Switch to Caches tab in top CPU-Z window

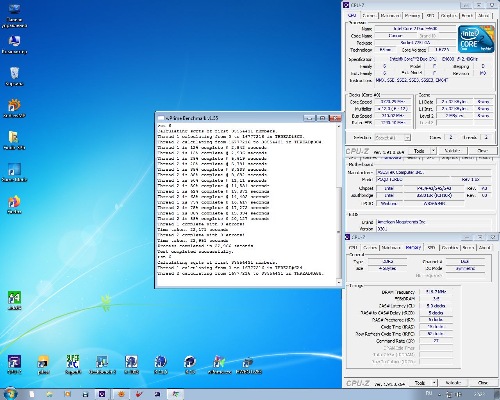pyautogui.click(x=369, y=16)
